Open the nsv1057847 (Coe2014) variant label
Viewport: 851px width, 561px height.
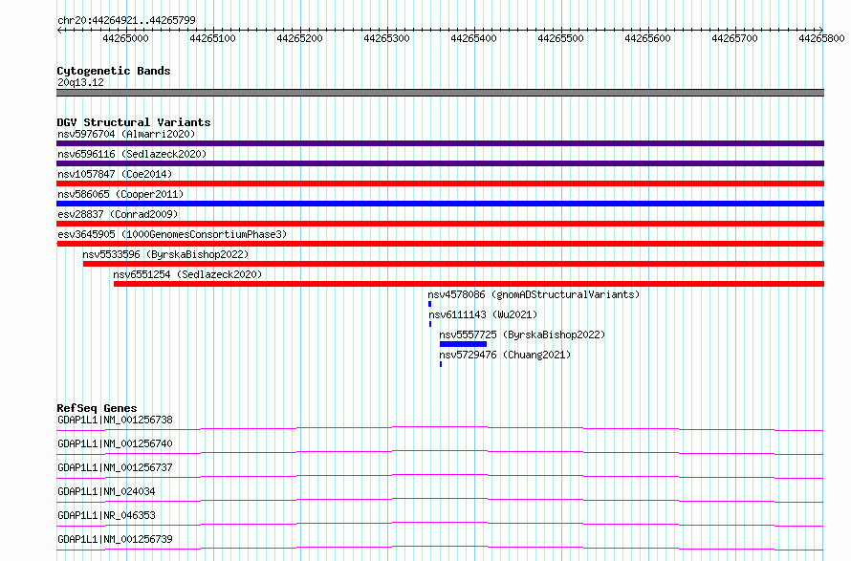tap(115, 174)
